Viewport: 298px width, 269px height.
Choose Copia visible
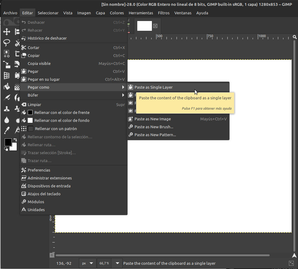[74, 64]
